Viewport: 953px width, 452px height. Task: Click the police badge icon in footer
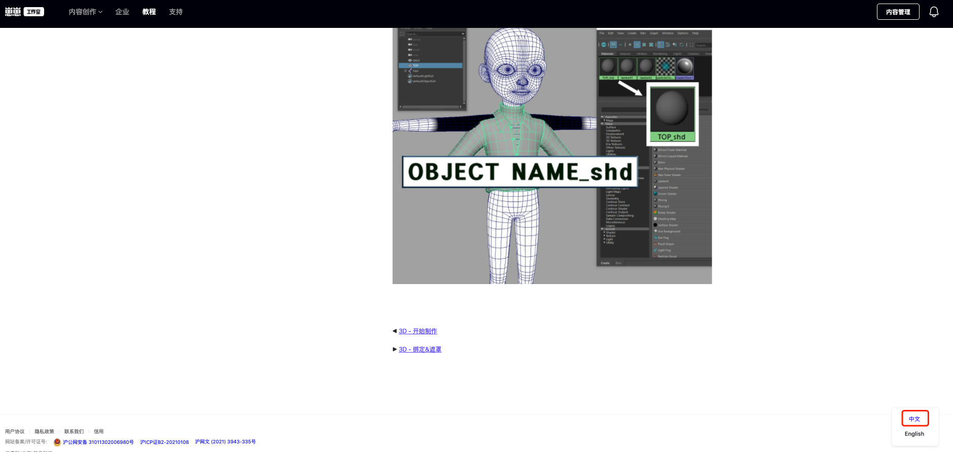coord(57,442)
